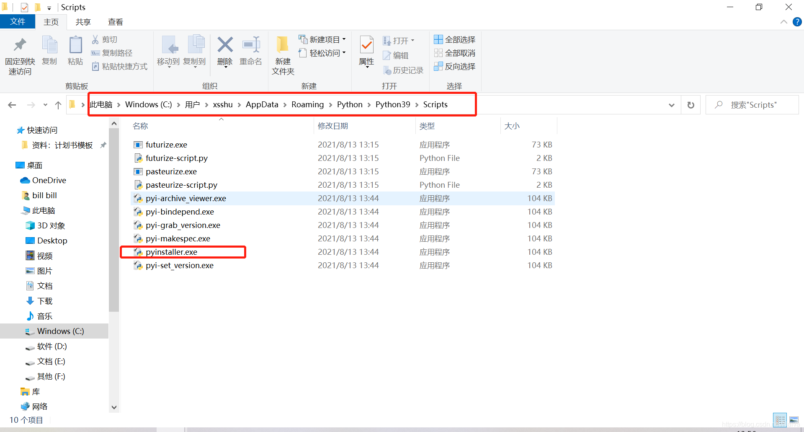Open the recent locations dropdown arrow
Image resolution: width=804 pixels, height=432 pixels.
click(45, 105)
